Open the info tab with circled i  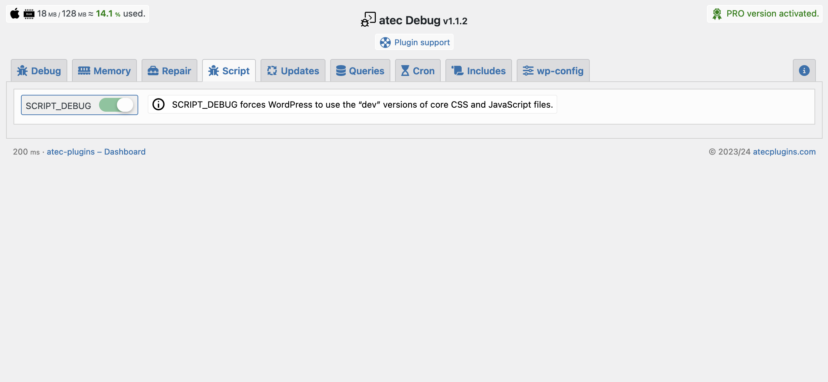(804, 71)
